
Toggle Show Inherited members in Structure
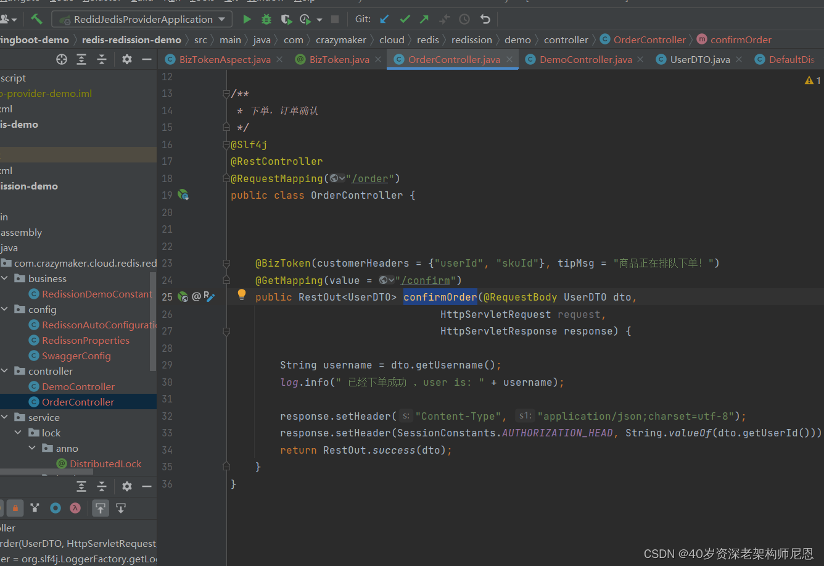pos(35,508)
